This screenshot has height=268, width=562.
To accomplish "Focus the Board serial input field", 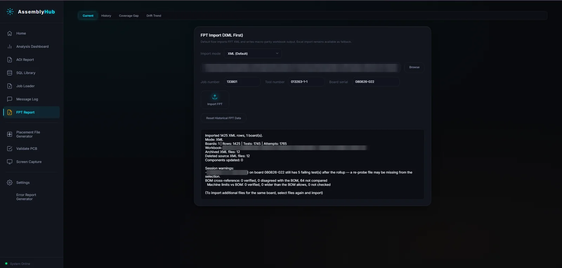I will [376, 82].
